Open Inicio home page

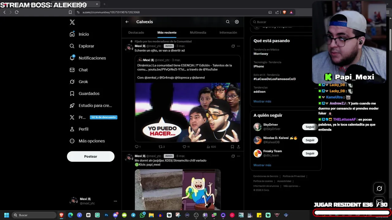click(x=79, y=34)
